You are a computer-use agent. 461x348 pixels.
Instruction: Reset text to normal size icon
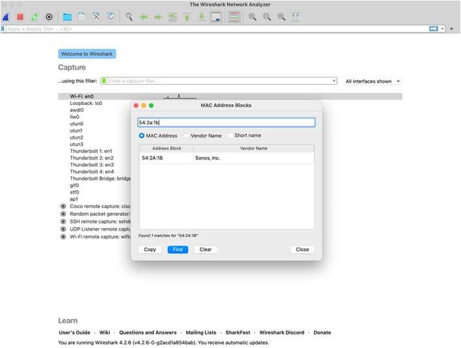coord(281,17)
